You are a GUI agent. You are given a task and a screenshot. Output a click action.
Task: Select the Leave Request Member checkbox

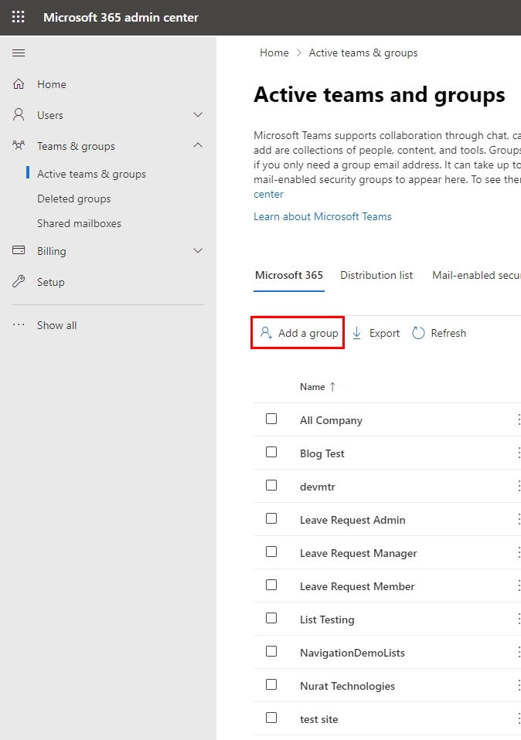coord(271,585)
